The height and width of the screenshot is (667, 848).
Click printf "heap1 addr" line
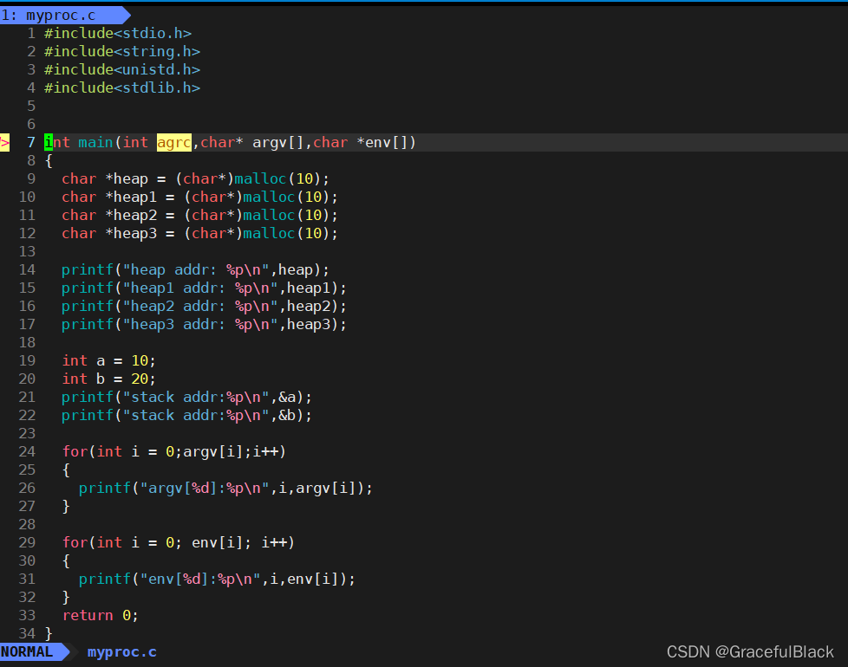pyautogui.click(x=204, y=288)
